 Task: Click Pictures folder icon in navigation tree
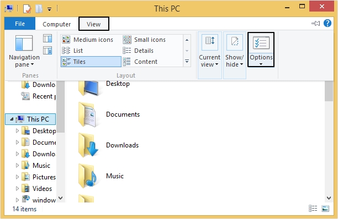pyautogui.click(x=25, y=177)
